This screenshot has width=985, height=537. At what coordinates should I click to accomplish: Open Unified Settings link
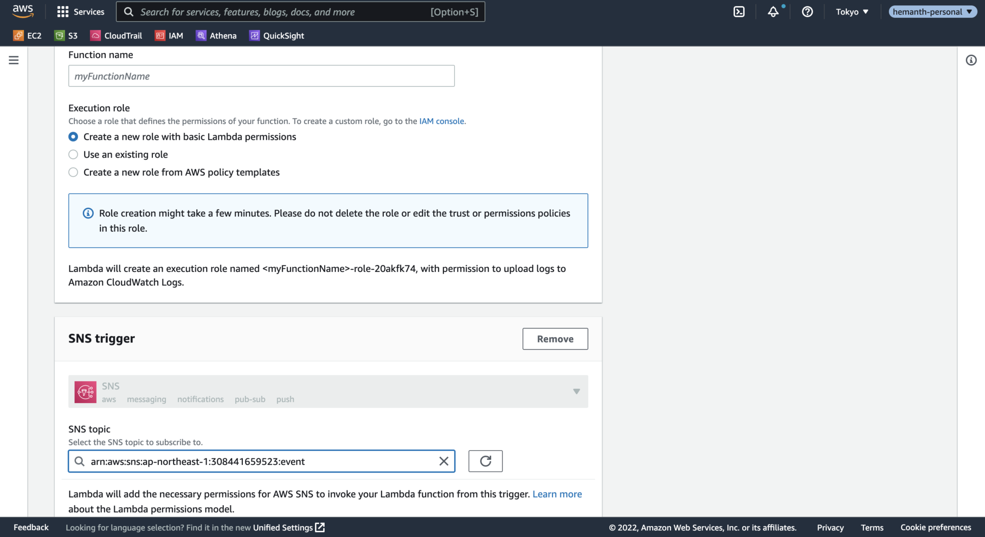pos(283,527)
